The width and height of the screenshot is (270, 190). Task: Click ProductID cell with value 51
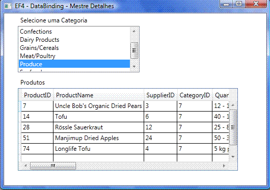tap(37, 138)
